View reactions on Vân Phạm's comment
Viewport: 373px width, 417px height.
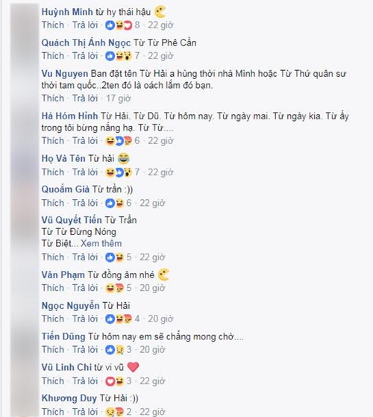point(119,288)
